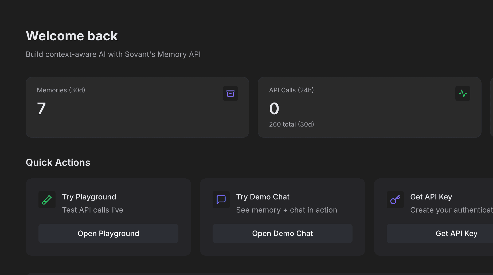The height and width of the screenshot is (275, 493).
Task: Select the API Calls (24h) label
Action: pyautogui.click(x=291, y=90)
